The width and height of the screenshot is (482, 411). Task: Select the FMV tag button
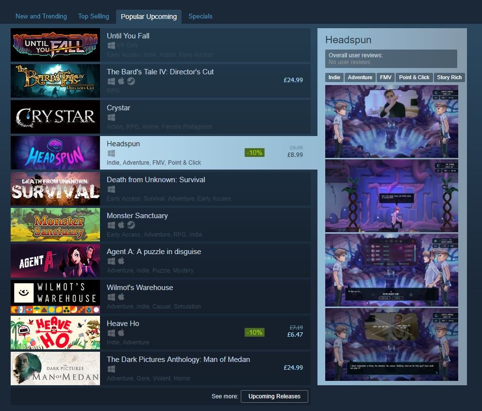coord(385,78)
